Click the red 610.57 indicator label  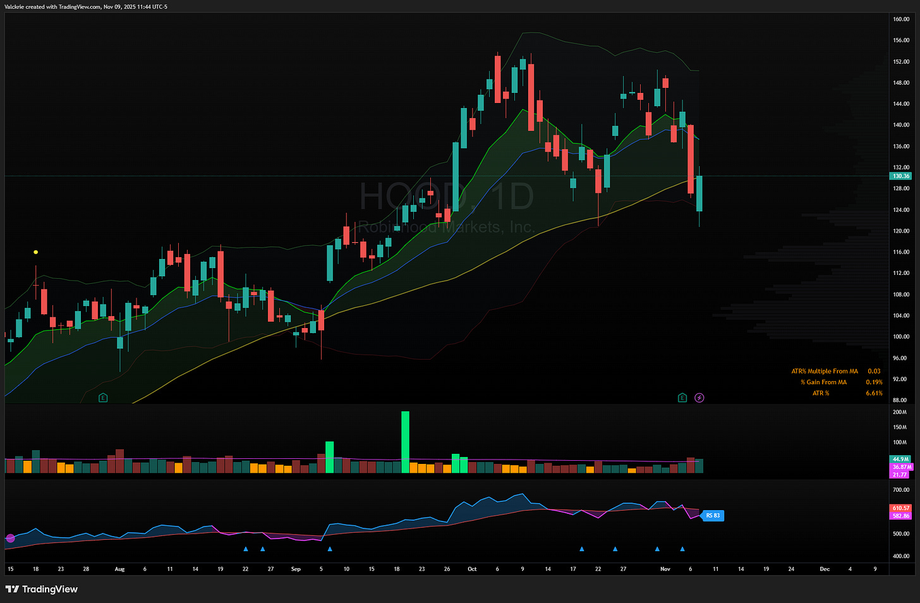(x=900, y=508)
